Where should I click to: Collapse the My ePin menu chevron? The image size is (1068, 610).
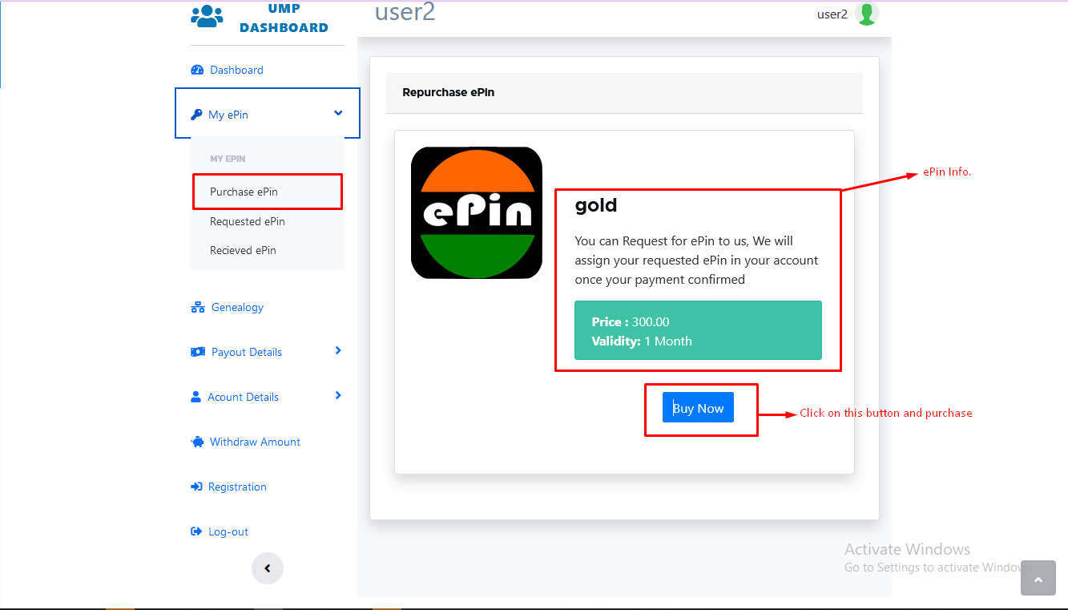pos(338,114)
